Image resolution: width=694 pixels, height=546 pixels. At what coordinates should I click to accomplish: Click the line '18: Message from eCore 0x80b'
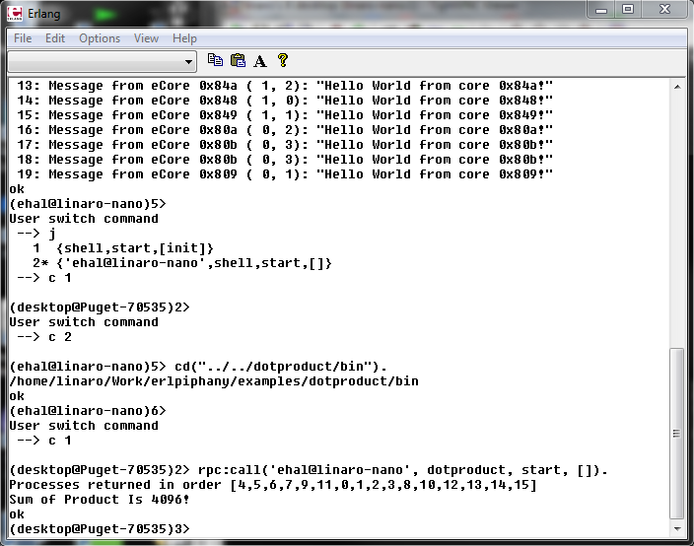coord(285,160)
